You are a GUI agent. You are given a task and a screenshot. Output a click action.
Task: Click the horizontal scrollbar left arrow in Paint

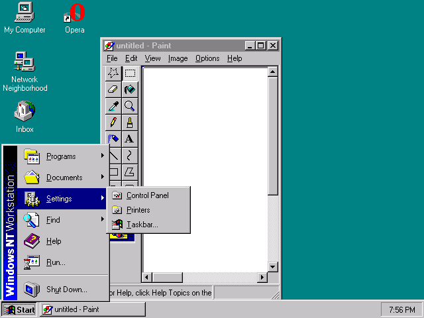147,278
